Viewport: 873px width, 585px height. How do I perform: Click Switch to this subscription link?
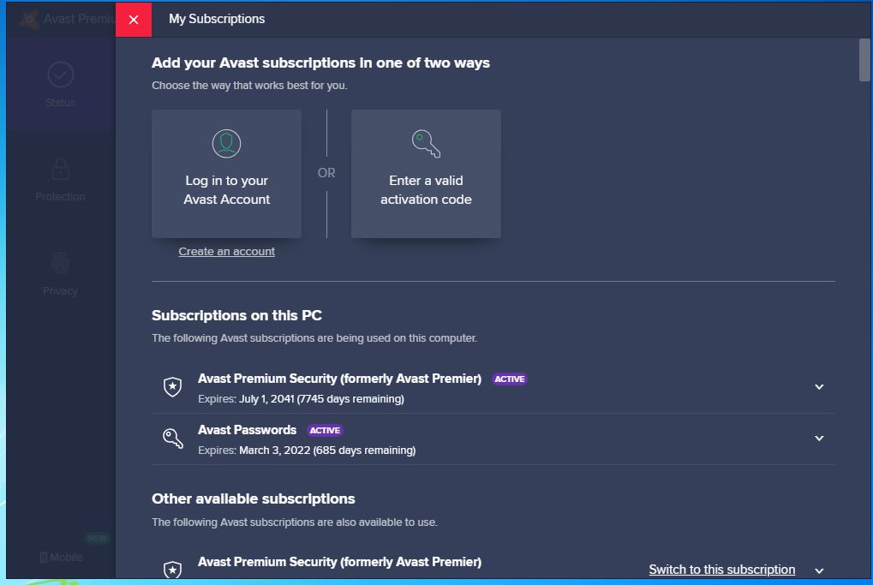coord(721,570)
